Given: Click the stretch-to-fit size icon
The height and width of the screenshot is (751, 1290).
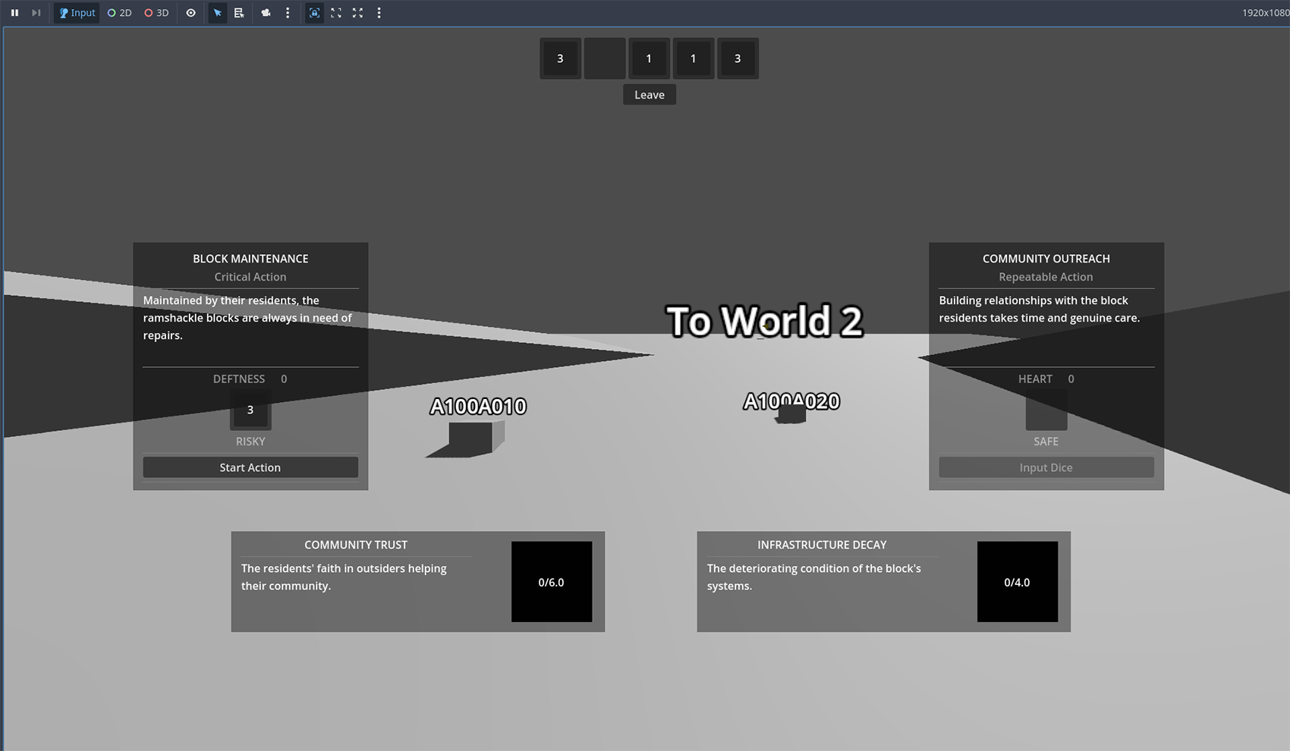Looking at the screenshot, I should coord(357,13).
